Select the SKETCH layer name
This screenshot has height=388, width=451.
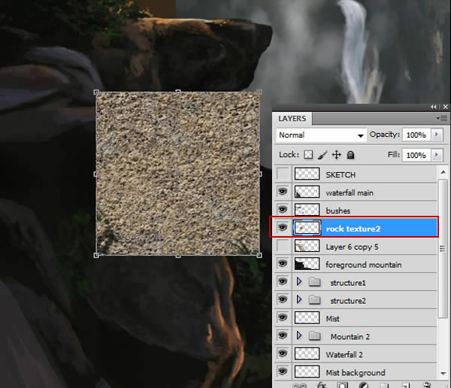point(341,174)
